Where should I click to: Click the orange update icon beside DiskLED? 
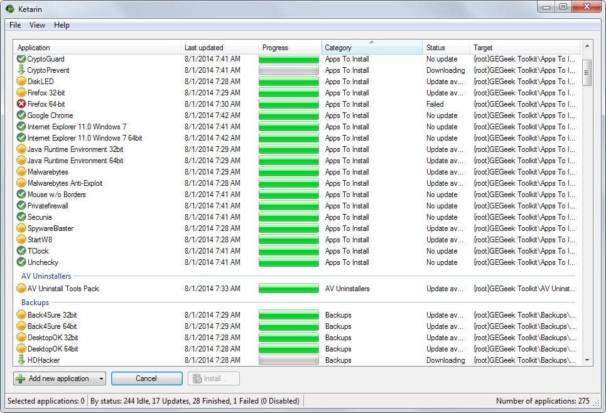[21, 82]
